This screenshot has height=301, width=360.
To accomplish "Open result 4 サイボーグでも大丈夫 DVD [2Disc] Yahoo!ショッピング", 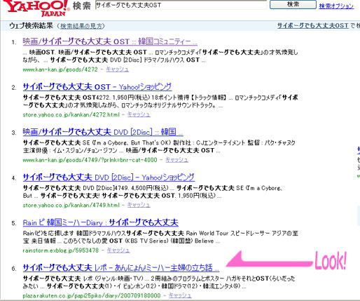I will tap(109, 178).
